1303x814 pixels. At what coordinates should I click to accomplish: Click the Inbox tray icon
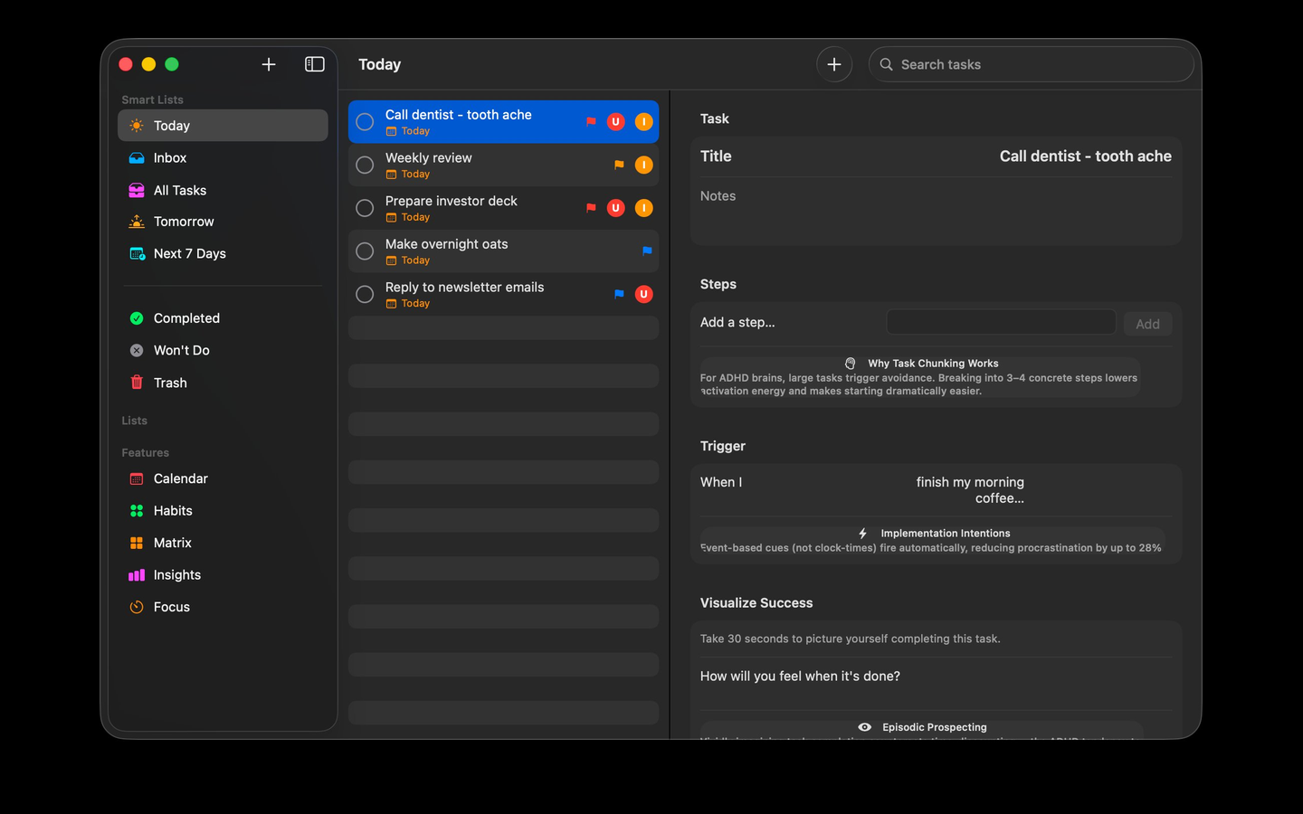click(137, 157)
